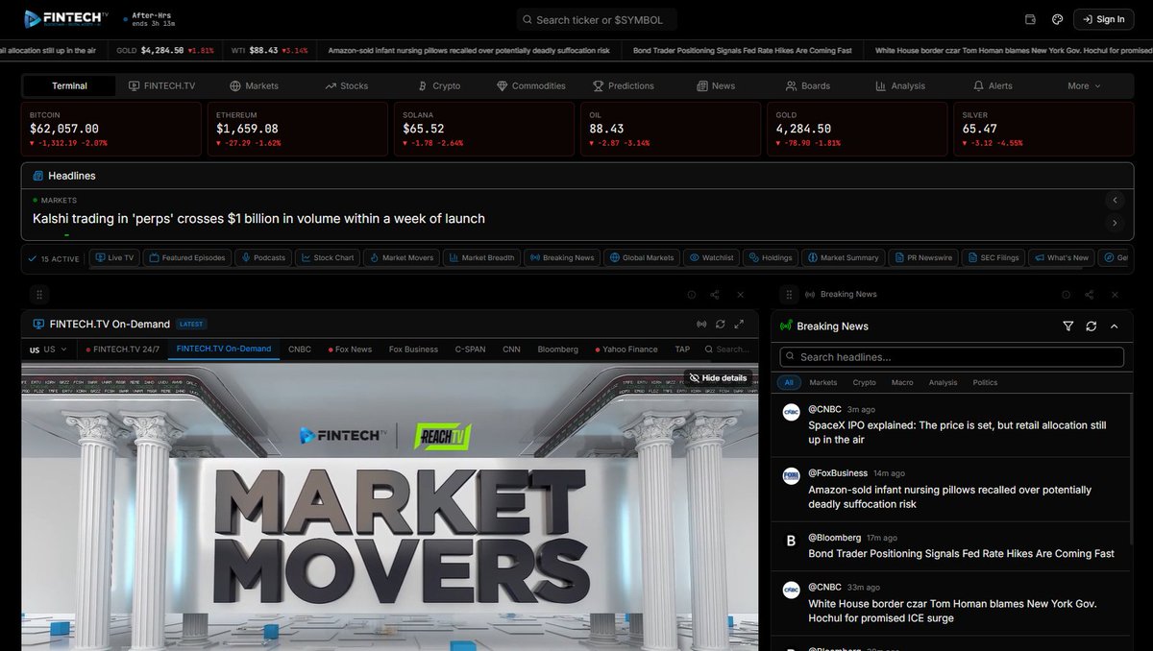Open the Breaking News filter funnel
Screen dimensions: 1153x651
[x=1068, y=326]
